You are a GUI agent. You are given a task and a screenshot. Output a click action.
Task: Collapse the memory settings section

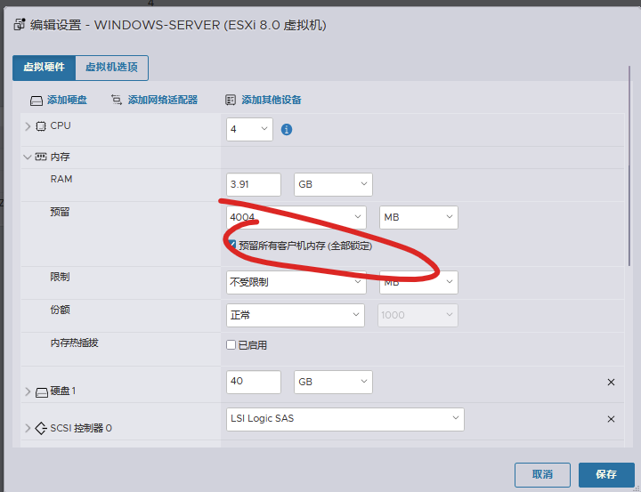[27, 157]
